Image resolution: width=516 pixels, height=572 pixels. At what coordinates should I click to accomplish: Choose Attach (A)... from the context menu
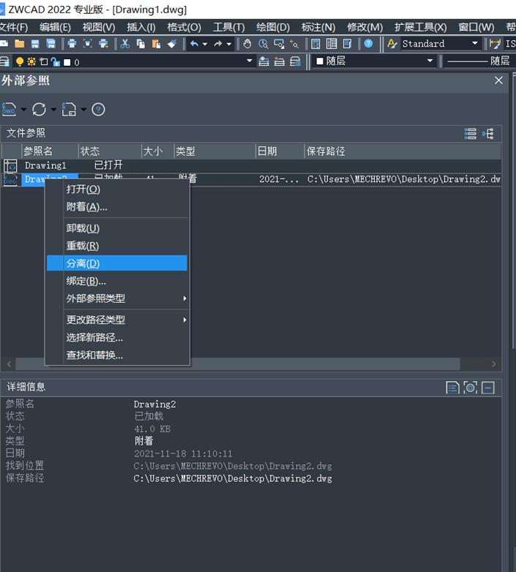point(117,207)
